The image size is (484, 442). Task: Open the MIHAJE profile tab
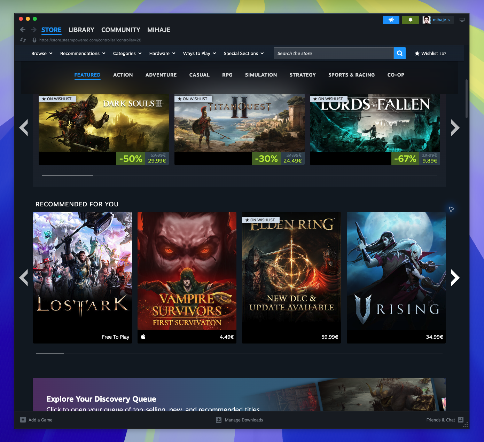[159, 30]
